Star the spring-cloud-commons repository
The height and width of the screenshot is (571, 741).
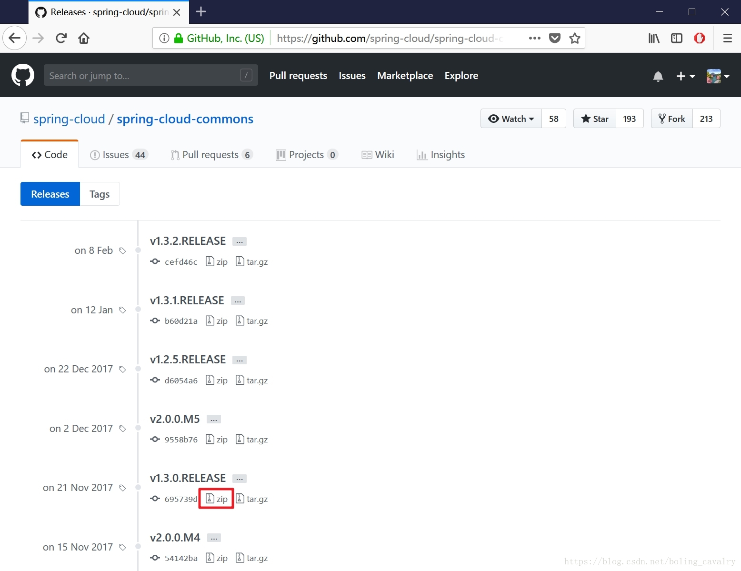click(595, 119)
